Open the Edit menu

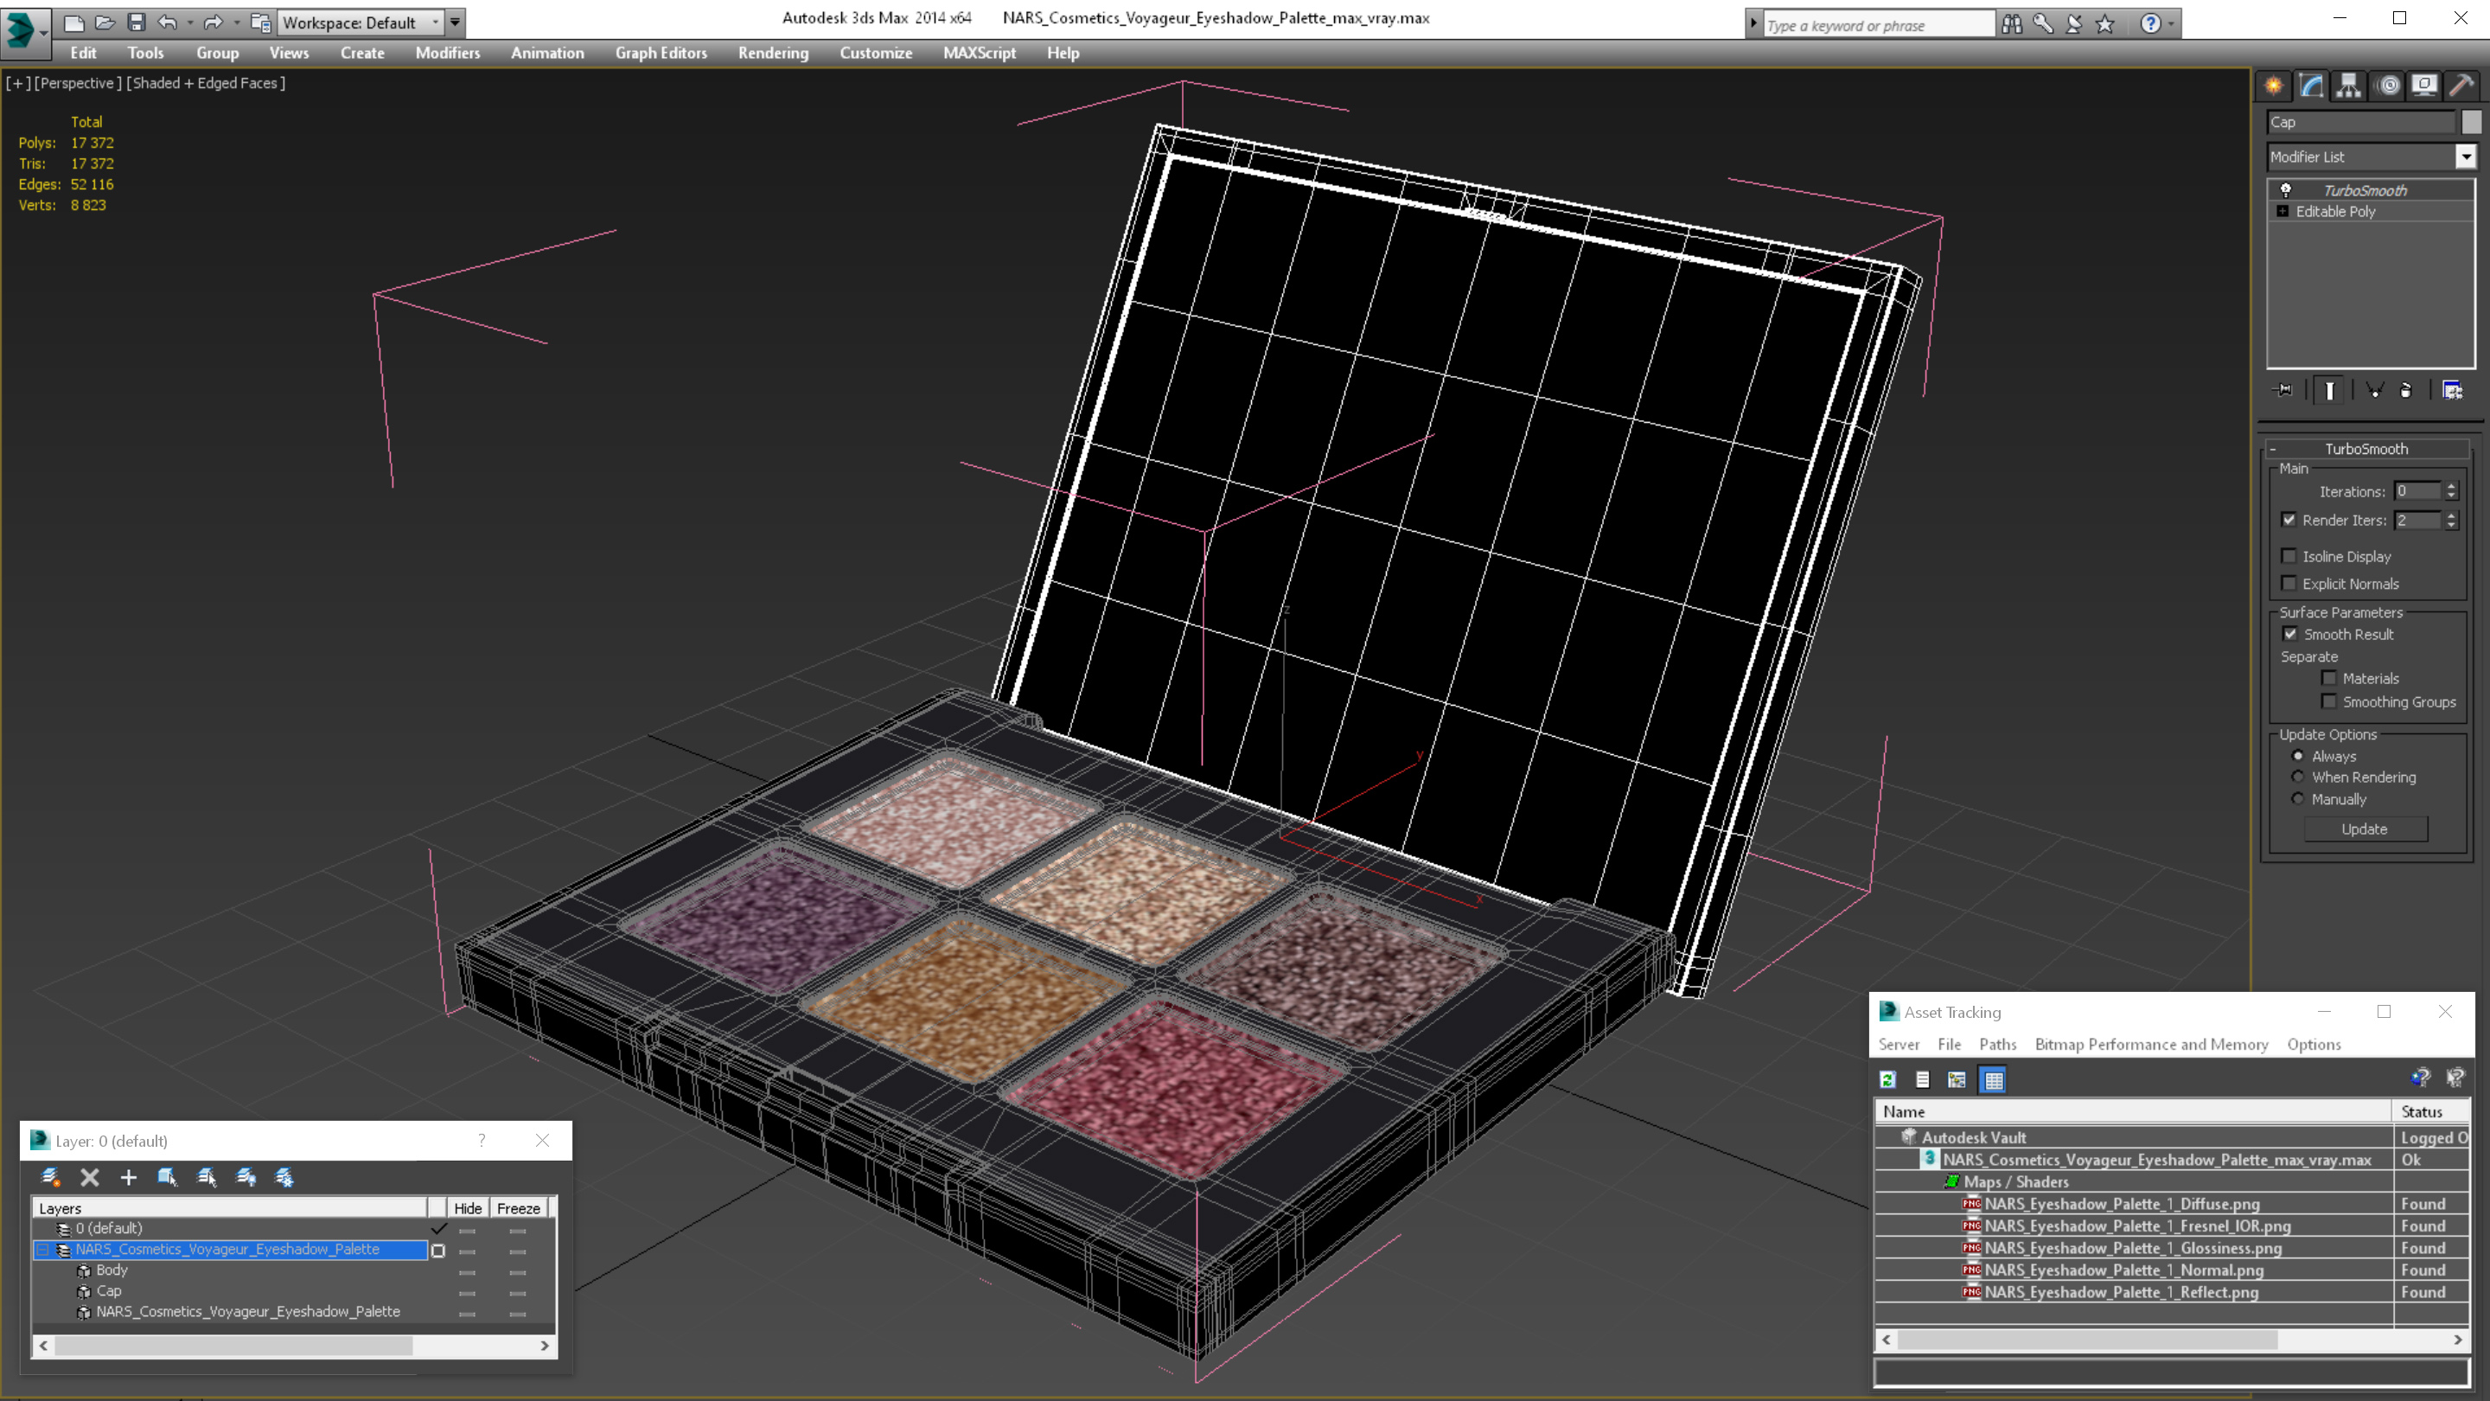pyautogui.click(x=83, y=53)
